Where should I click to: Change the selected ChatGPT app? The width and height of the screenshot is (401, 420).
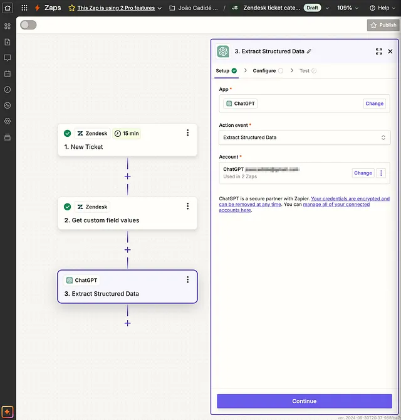tap(374, 104)
